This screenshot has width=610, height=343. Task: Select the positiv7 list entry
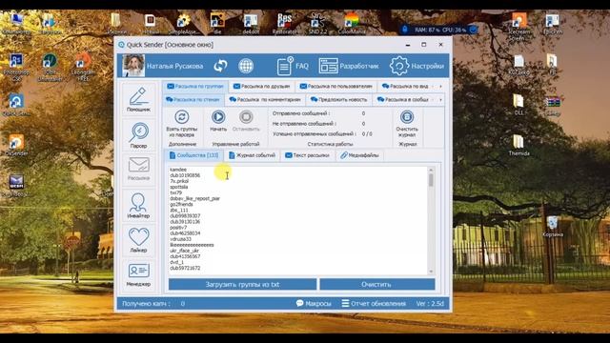pyautogui.click(x=178, y=228)
